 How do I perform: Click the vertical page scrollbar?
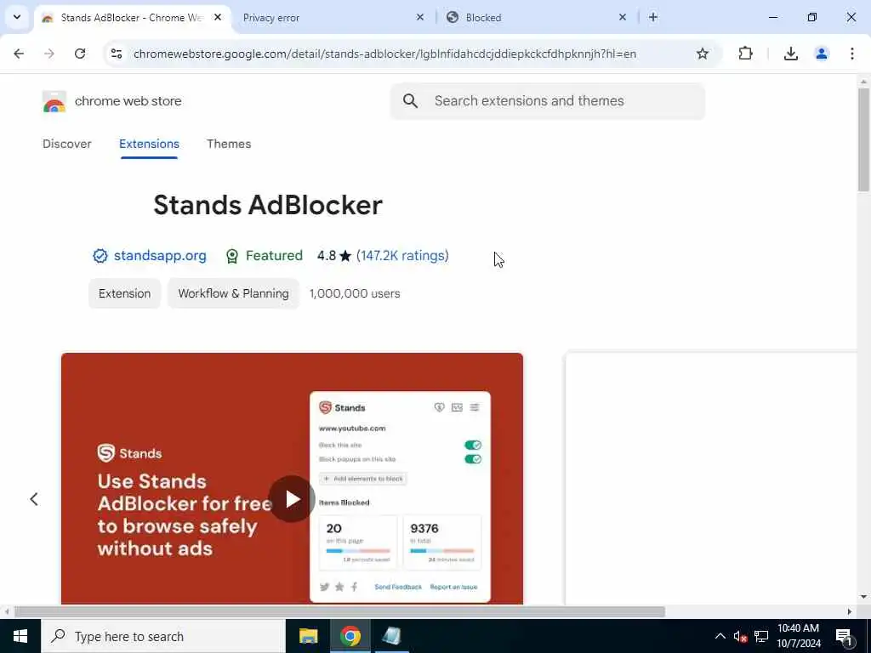point(864,140)
